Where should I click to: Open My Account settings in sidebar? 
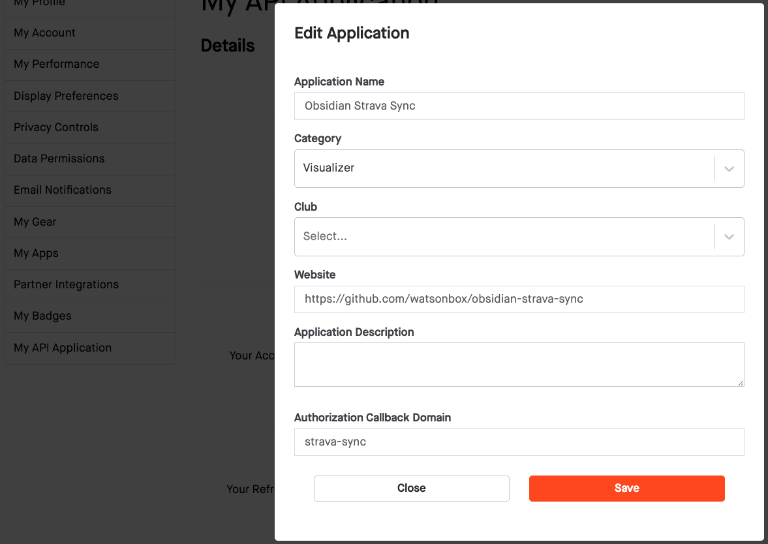tap(90, 33)
